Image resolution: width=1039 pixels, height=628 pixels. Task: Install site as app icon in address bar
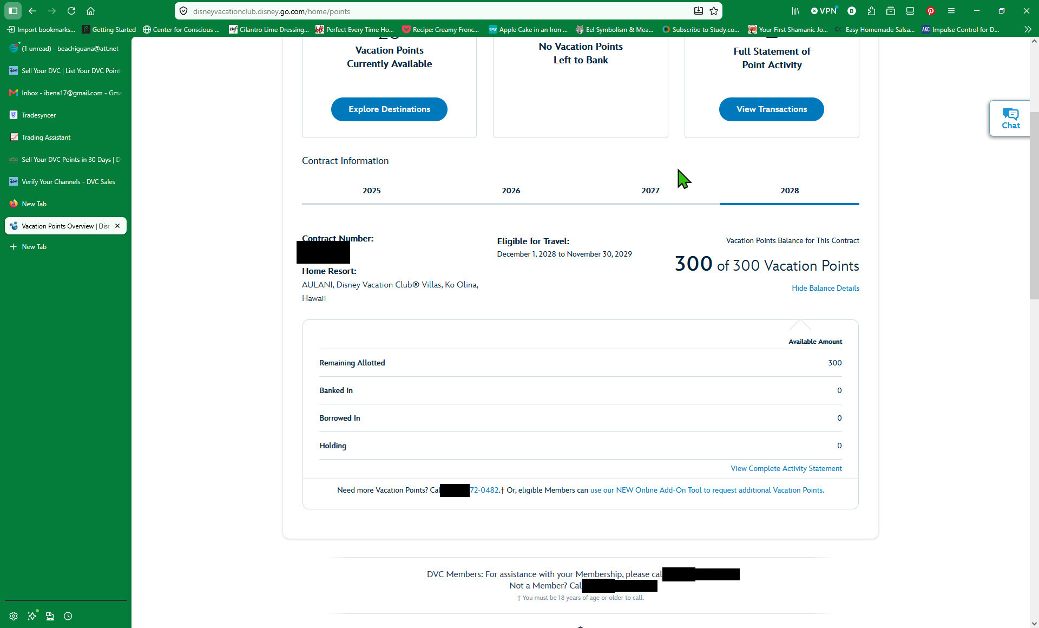tap(699, 11)
